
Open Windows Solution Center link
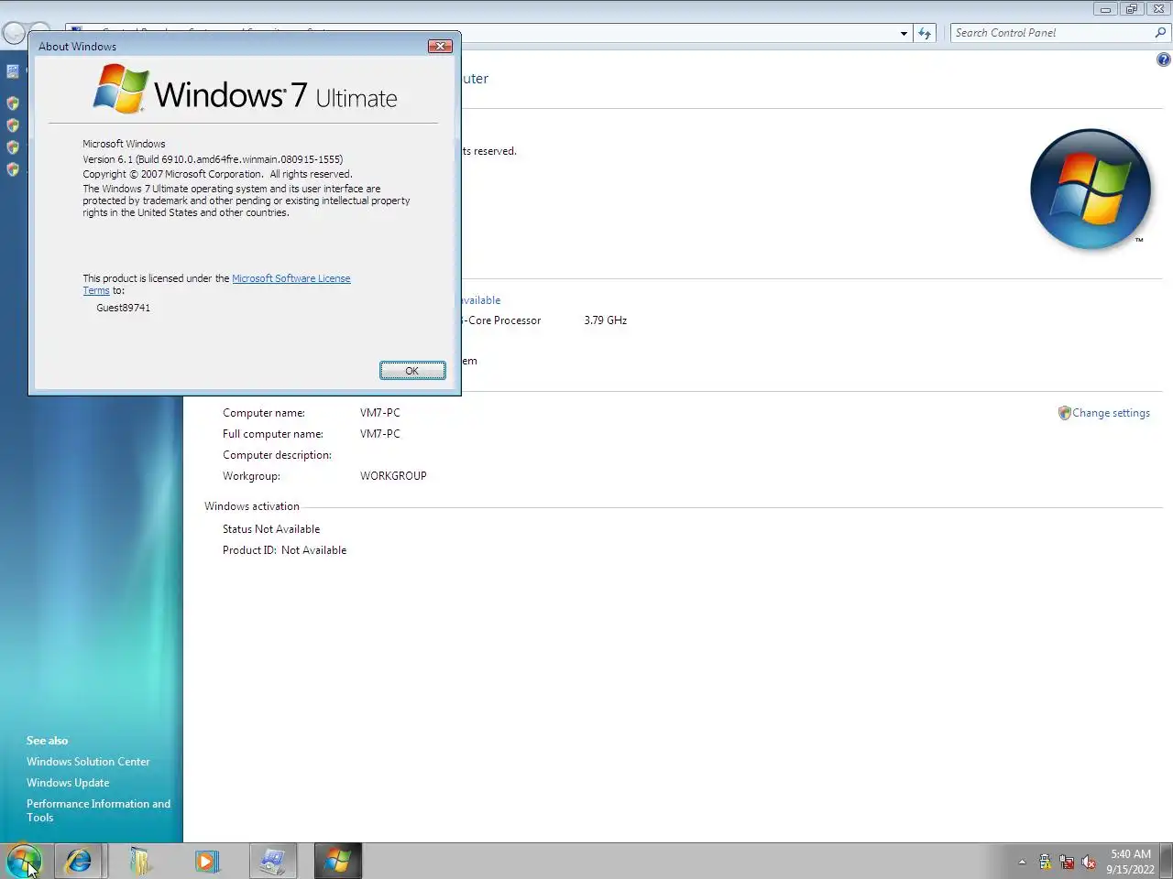pos(88,762)
